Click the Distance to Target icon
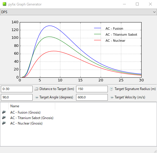Viewport: 157px width, 153px height. point(36,89)
